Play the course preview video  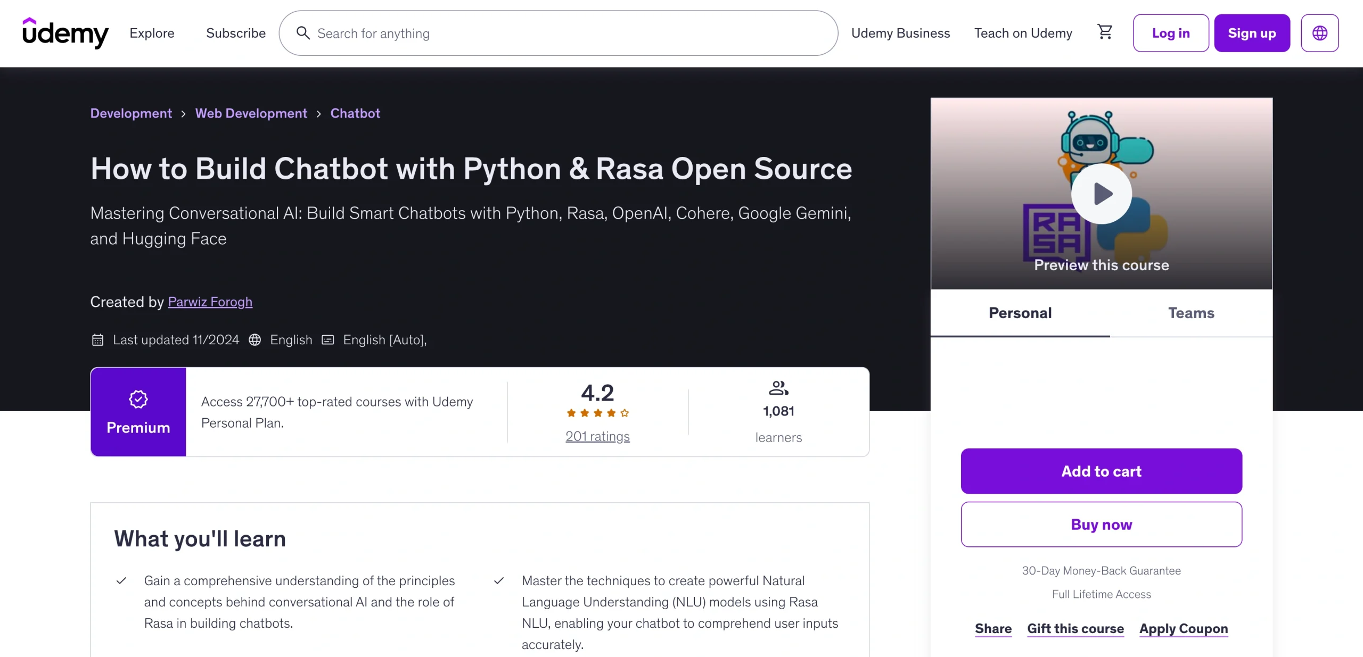[1102, 194]
